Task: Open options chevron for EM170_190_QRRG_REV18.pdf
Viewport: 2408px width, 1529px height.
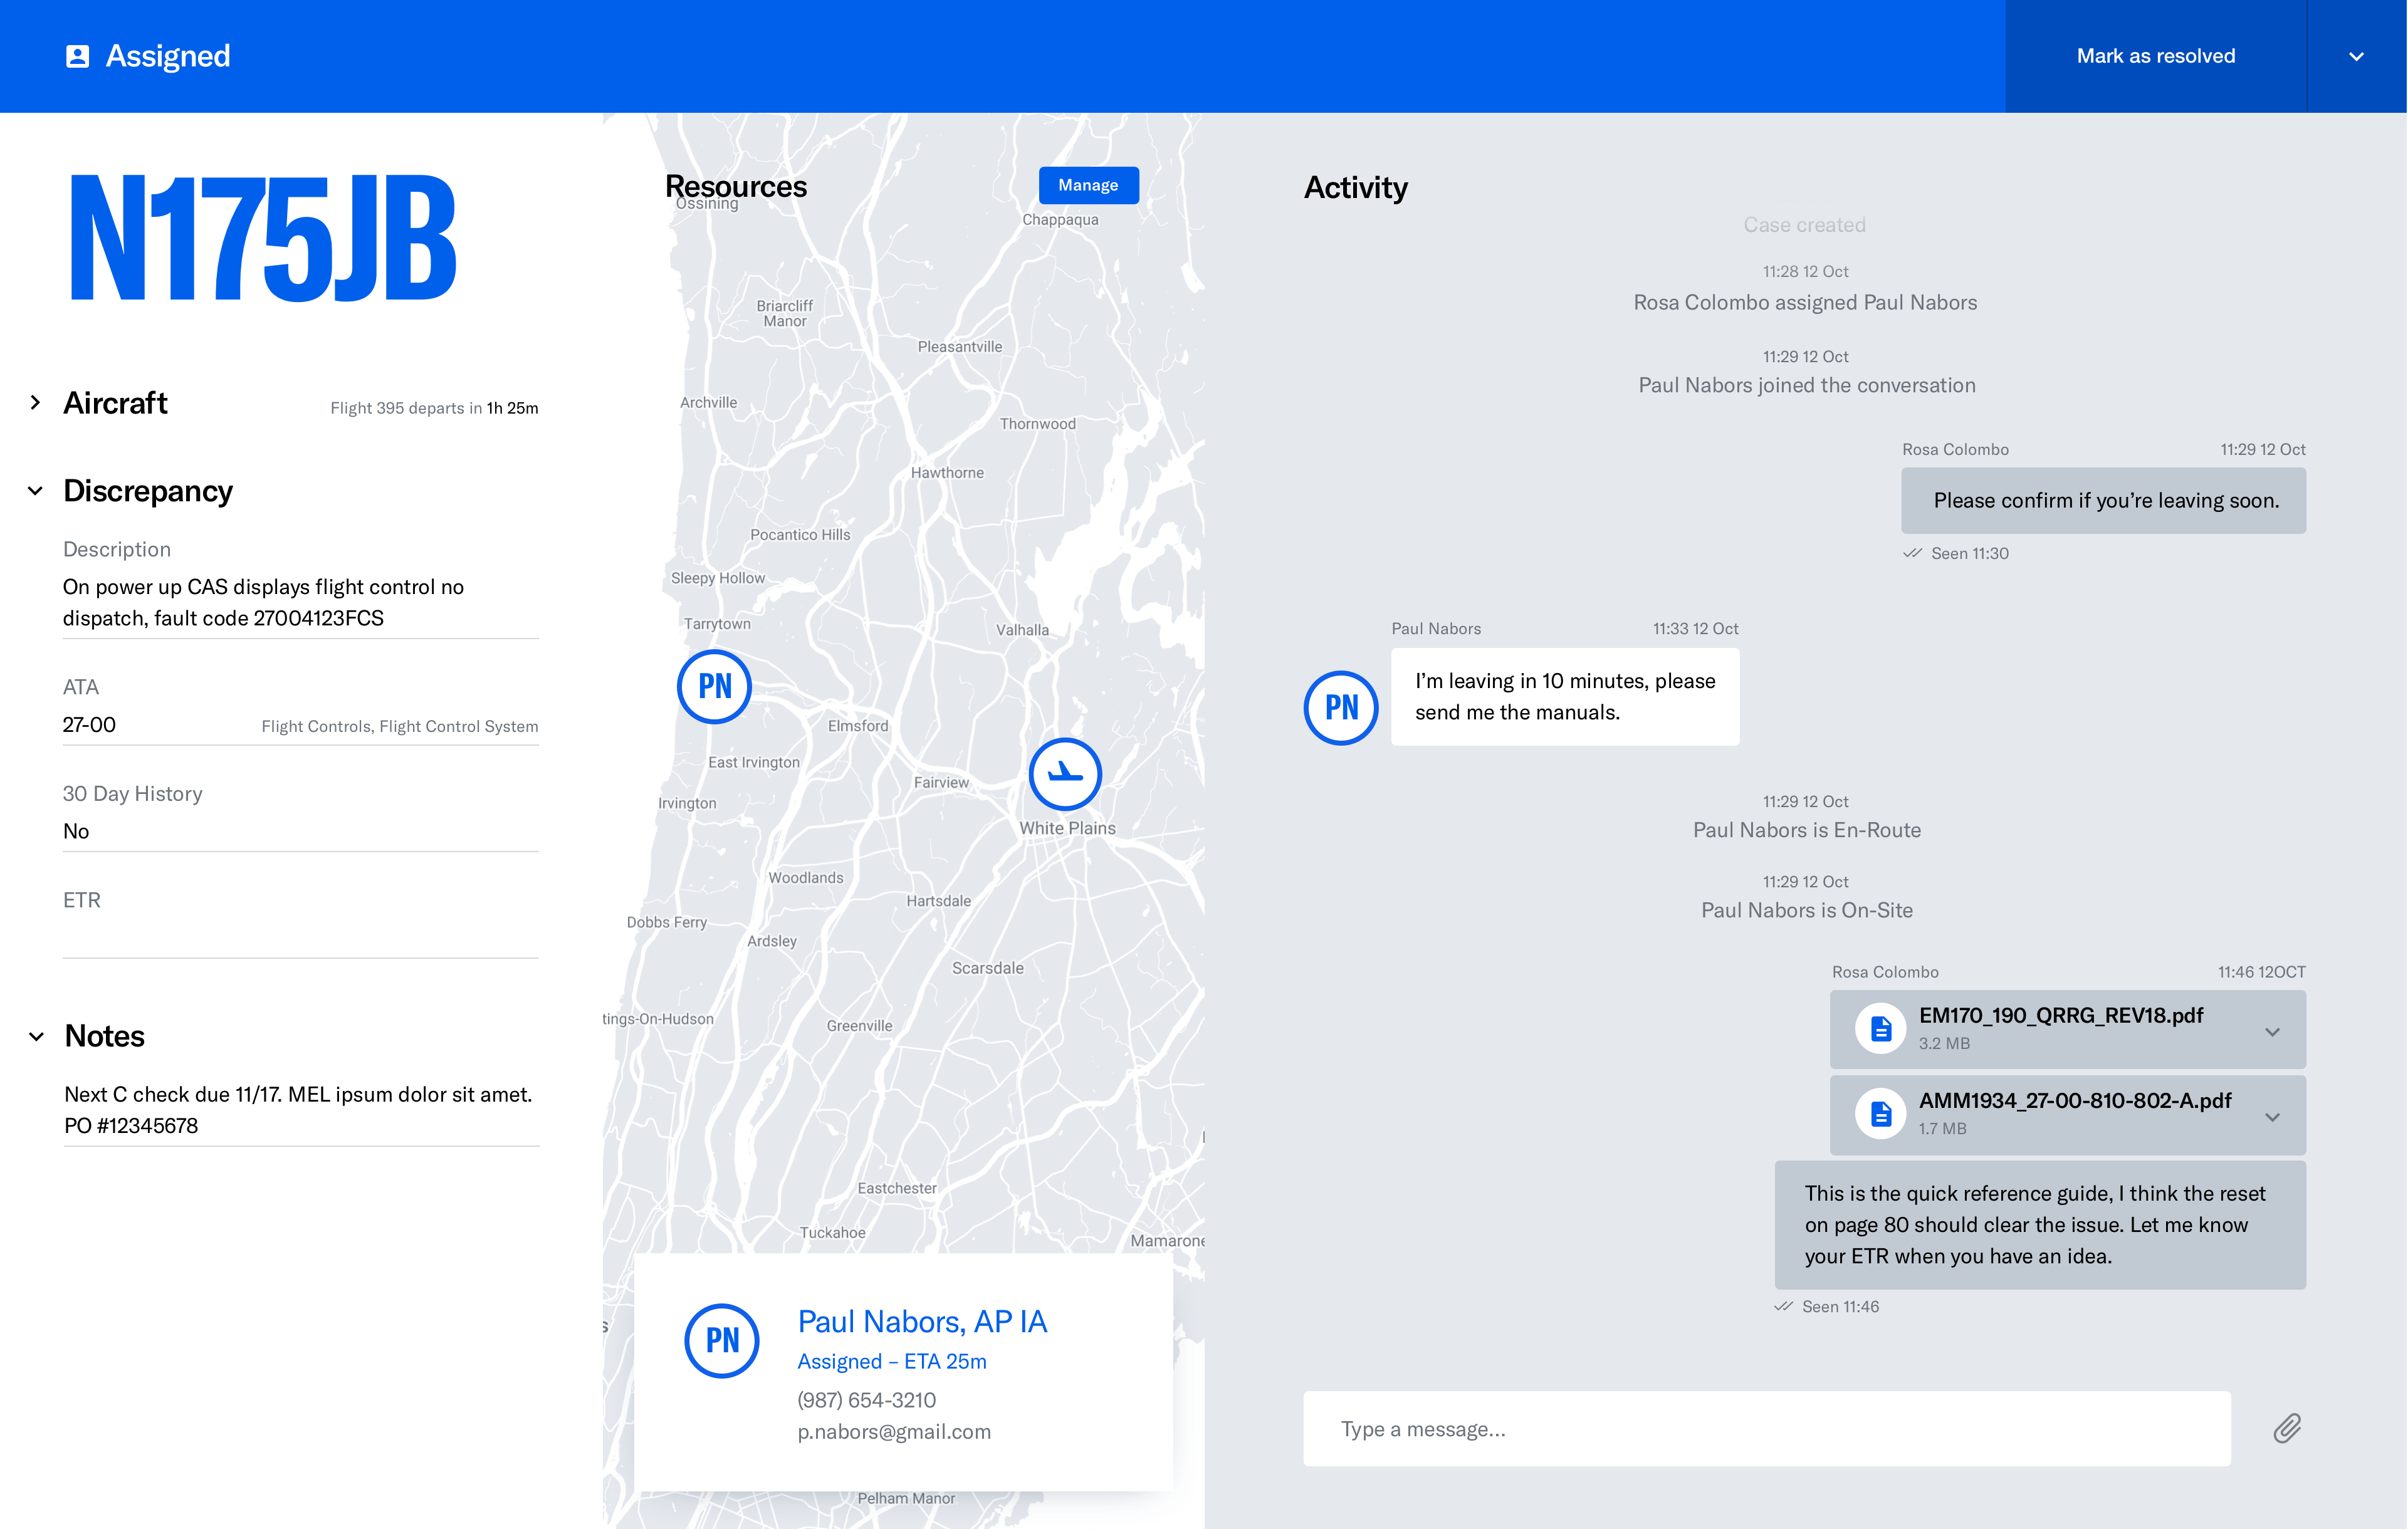Action: (x=2272, y=1031)
